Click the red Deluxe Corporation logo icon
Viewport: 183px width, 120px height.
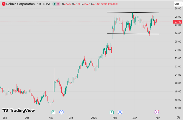(x=3, y=4)
